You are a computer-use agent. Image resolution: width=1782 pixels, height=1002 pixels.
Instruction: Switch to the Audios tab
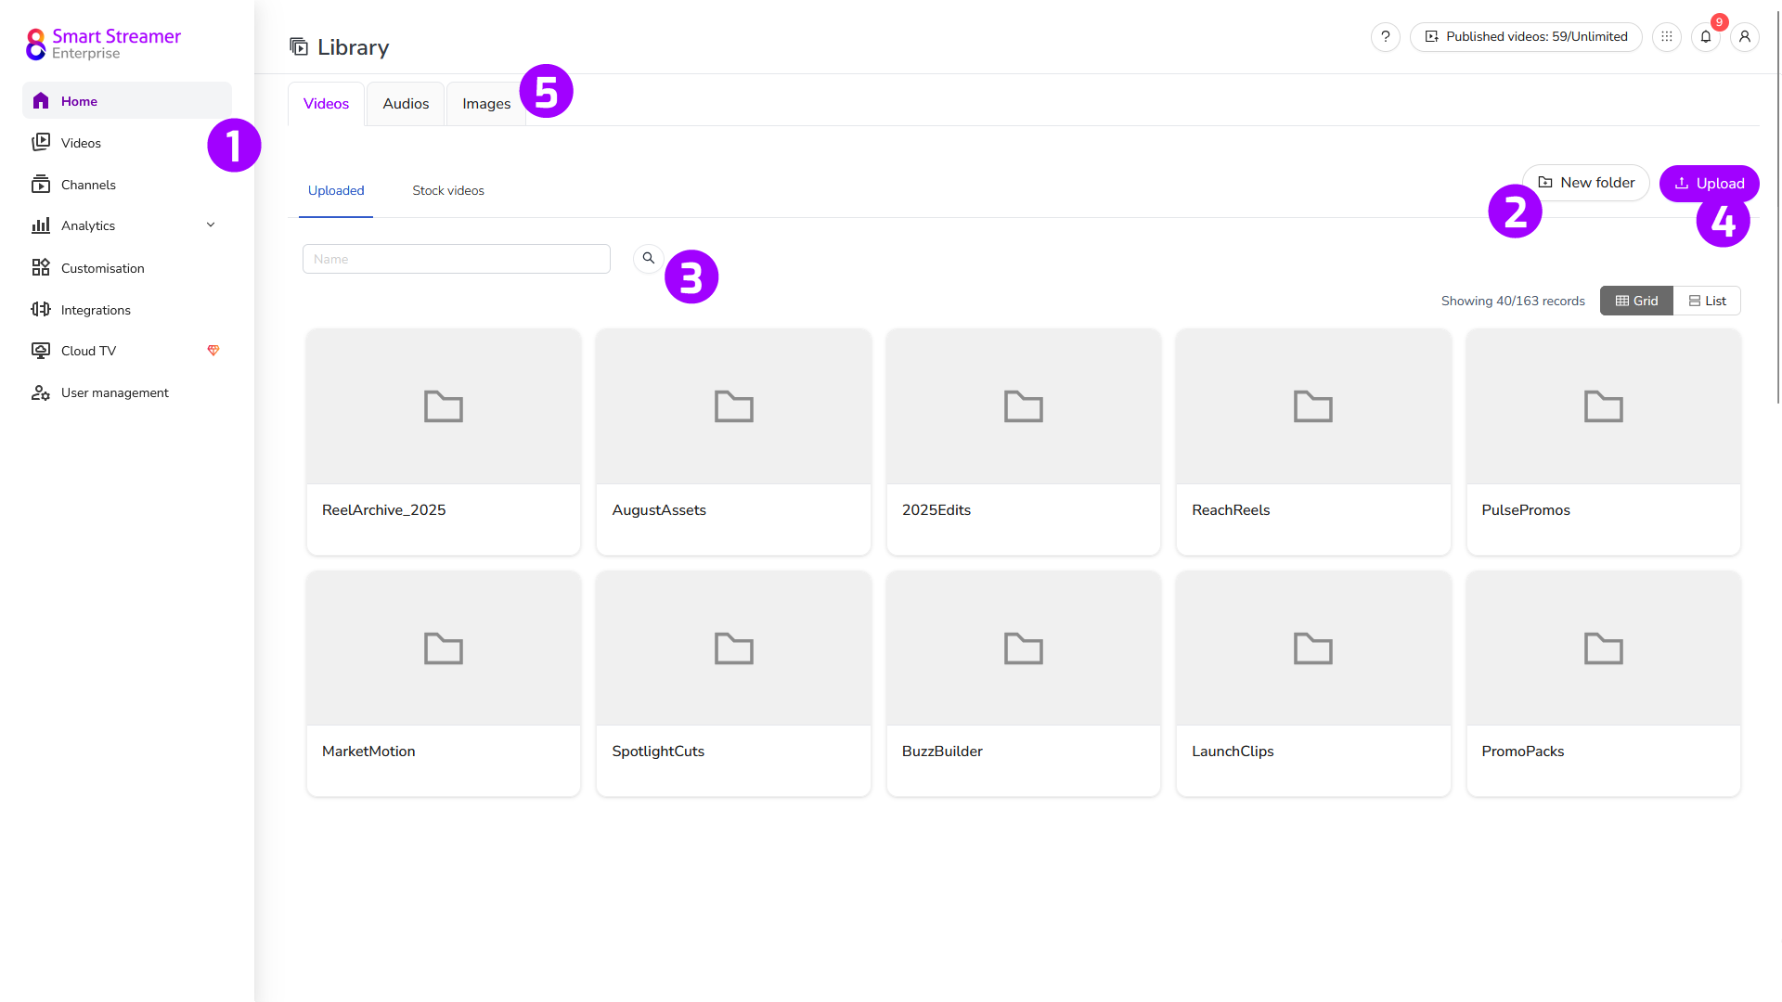[x=406, y=104]
